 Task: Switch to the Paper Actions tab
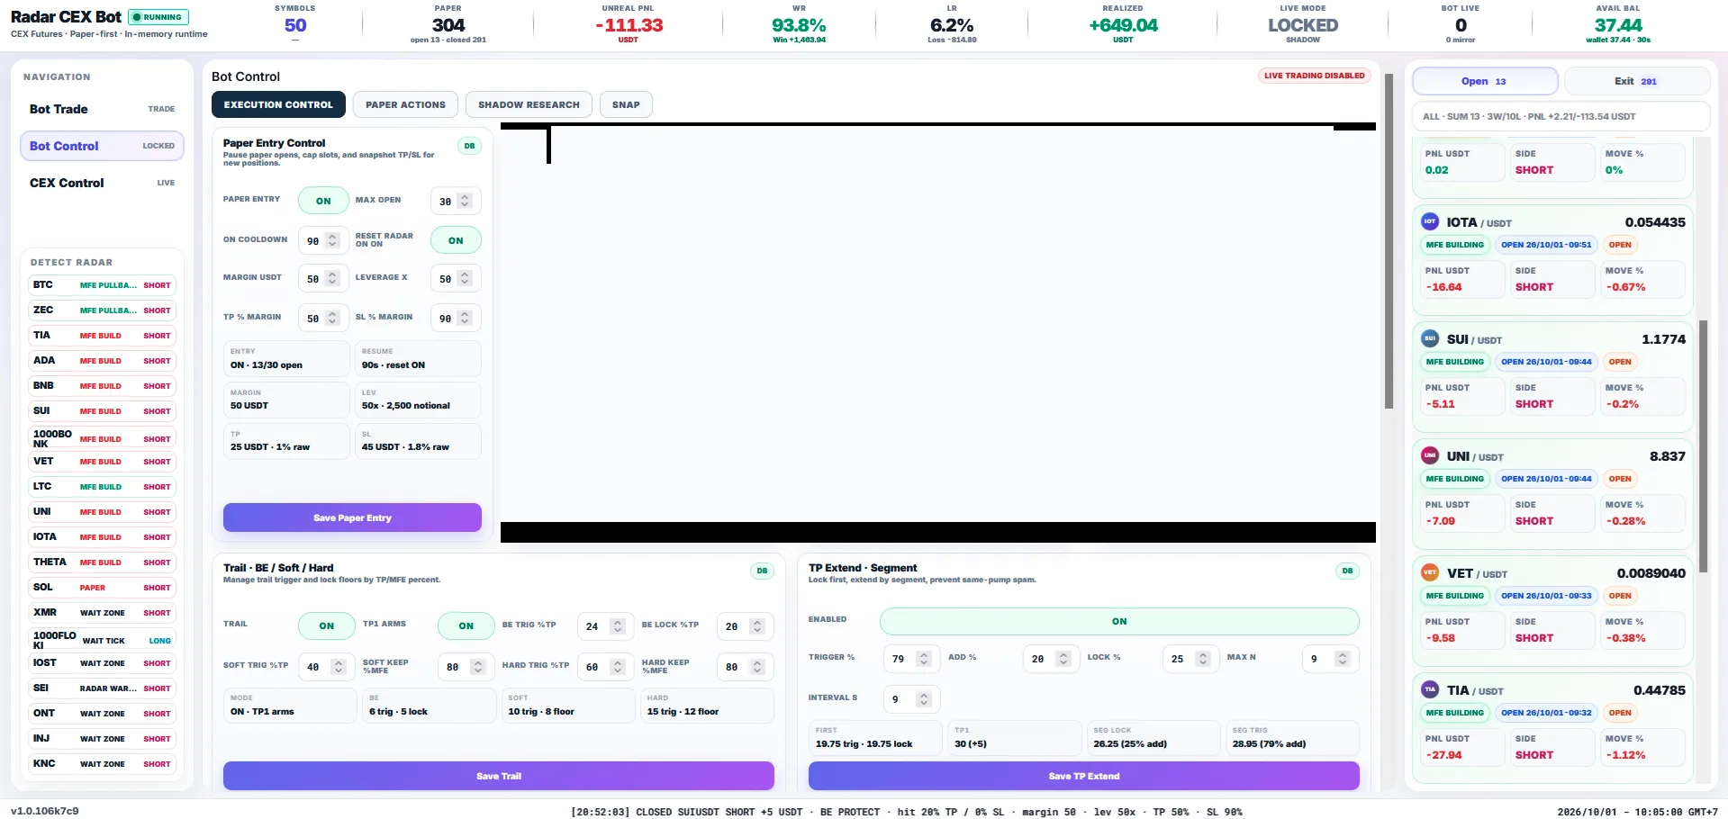[x=405, y=104]
